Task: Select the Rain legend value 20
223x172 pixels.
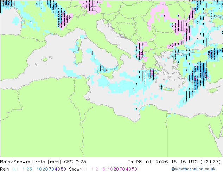Action: pos(45,169)
